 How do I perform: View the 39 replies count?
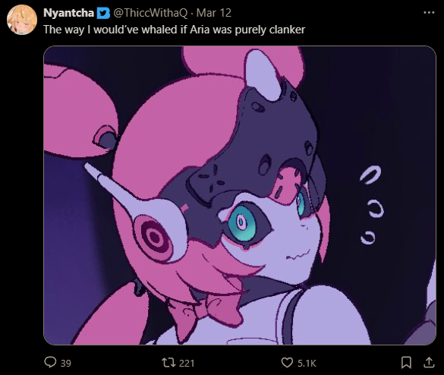(66, 363)
